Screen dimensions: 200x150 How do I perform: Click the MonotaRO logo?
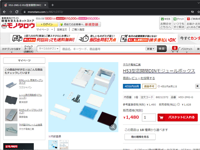18,26
